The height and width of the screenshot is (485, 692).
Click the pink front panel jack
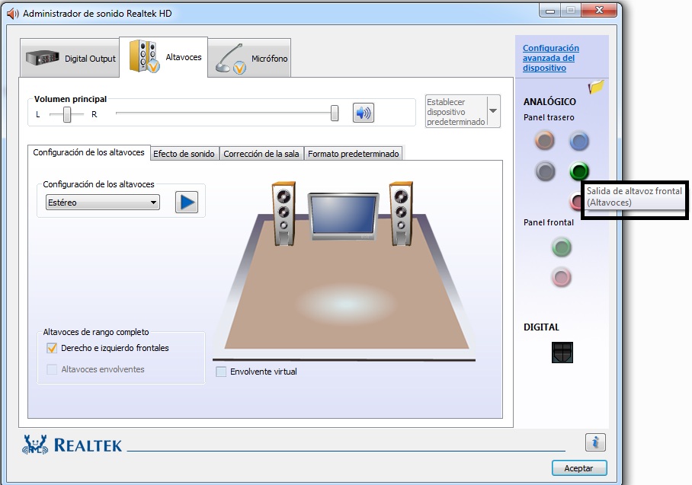(x=562, y=278)
